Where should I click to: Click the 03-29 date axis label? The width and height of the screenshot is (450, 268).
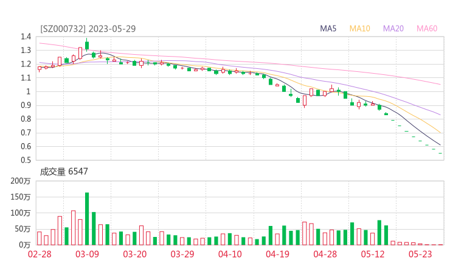pos(182,254)
